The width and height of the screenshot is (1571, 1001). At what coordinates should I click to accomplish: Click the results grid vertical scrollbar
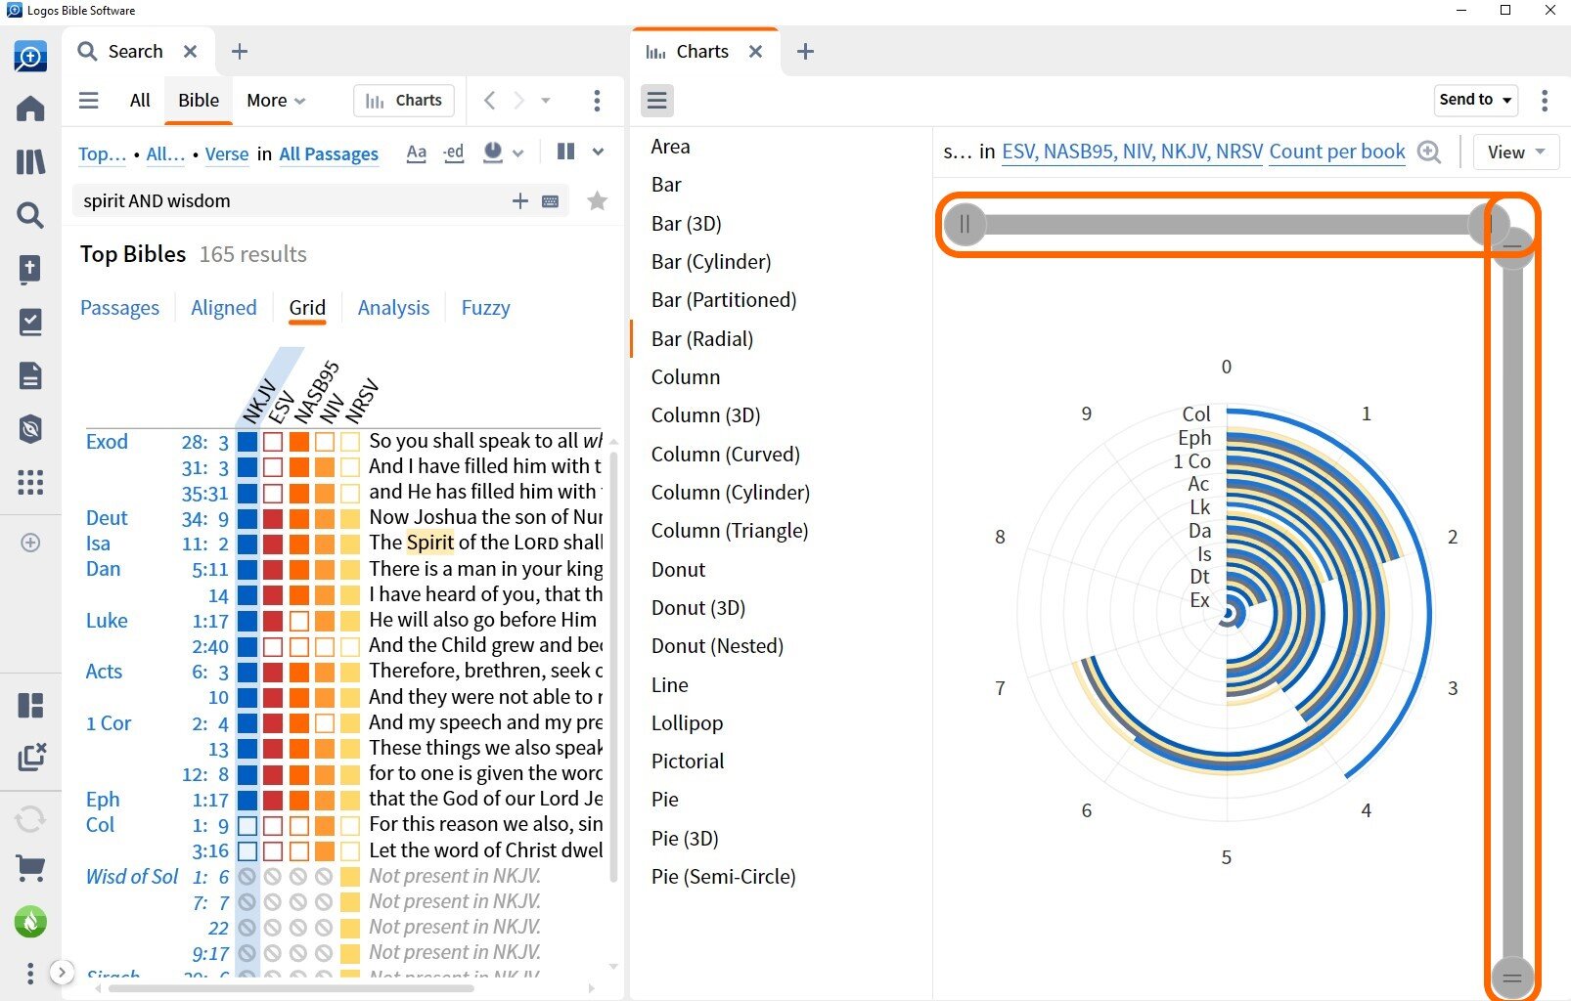pyautogui.click(x=613, y=665)
